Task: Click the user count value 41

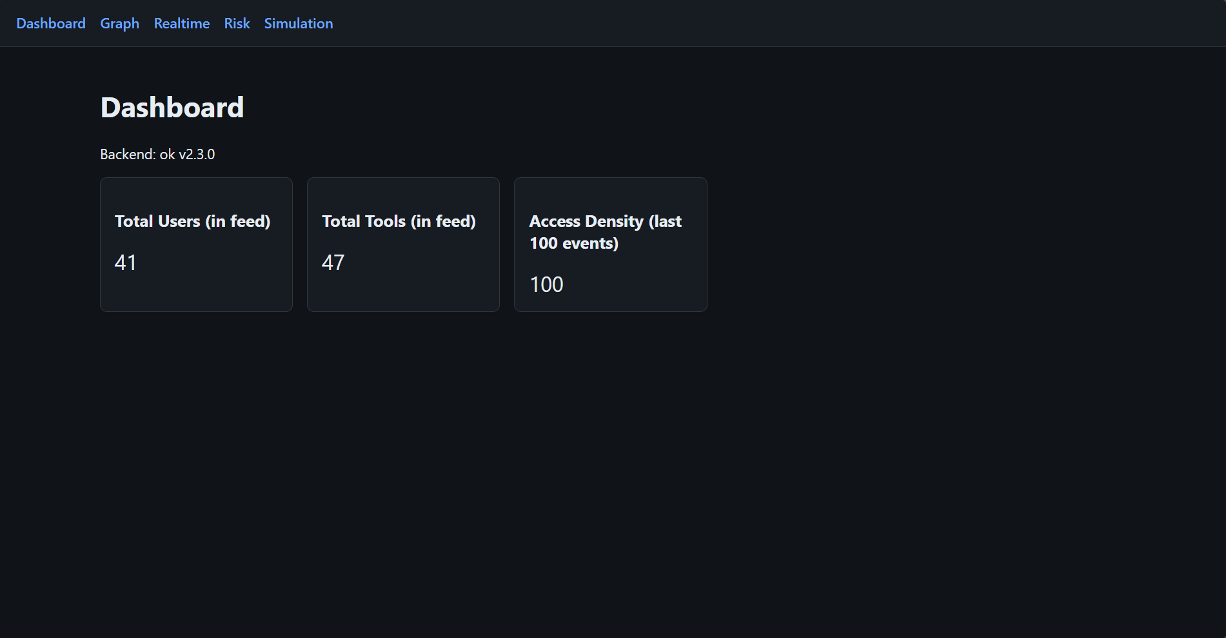Action: pyautogui.click(x=126, y=262)
